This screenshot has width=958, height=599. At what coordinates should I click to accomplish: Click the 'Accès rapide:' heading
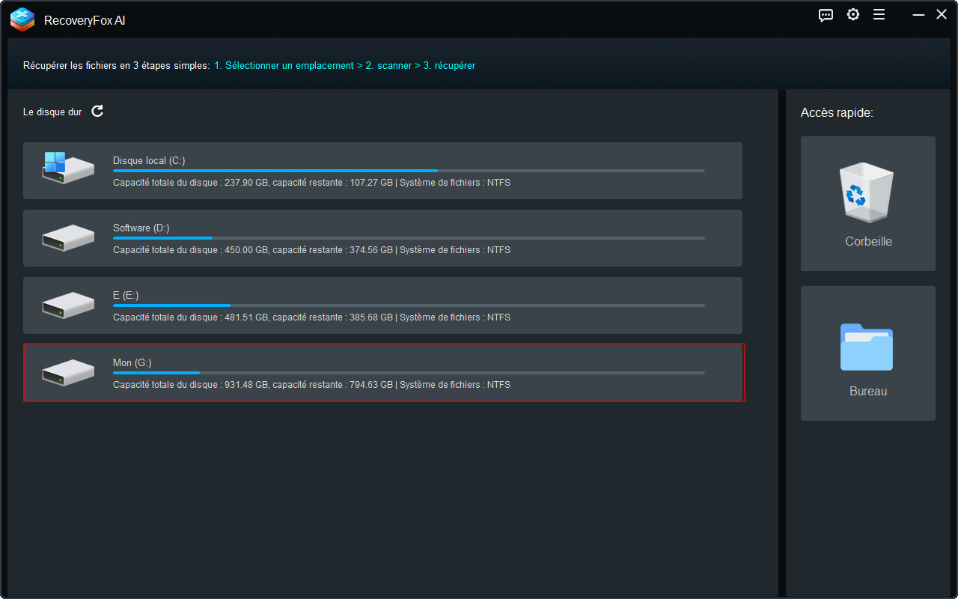(x=837, y=113)
